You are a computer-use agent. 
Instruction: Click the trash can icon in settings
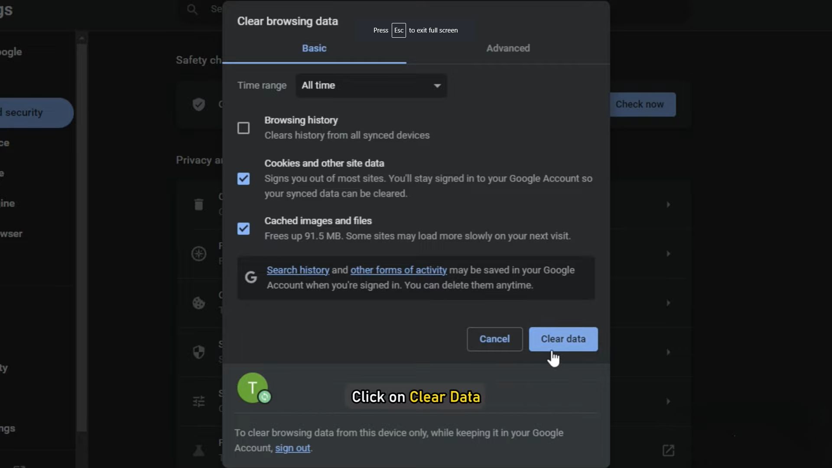click(x=199, y=205)
